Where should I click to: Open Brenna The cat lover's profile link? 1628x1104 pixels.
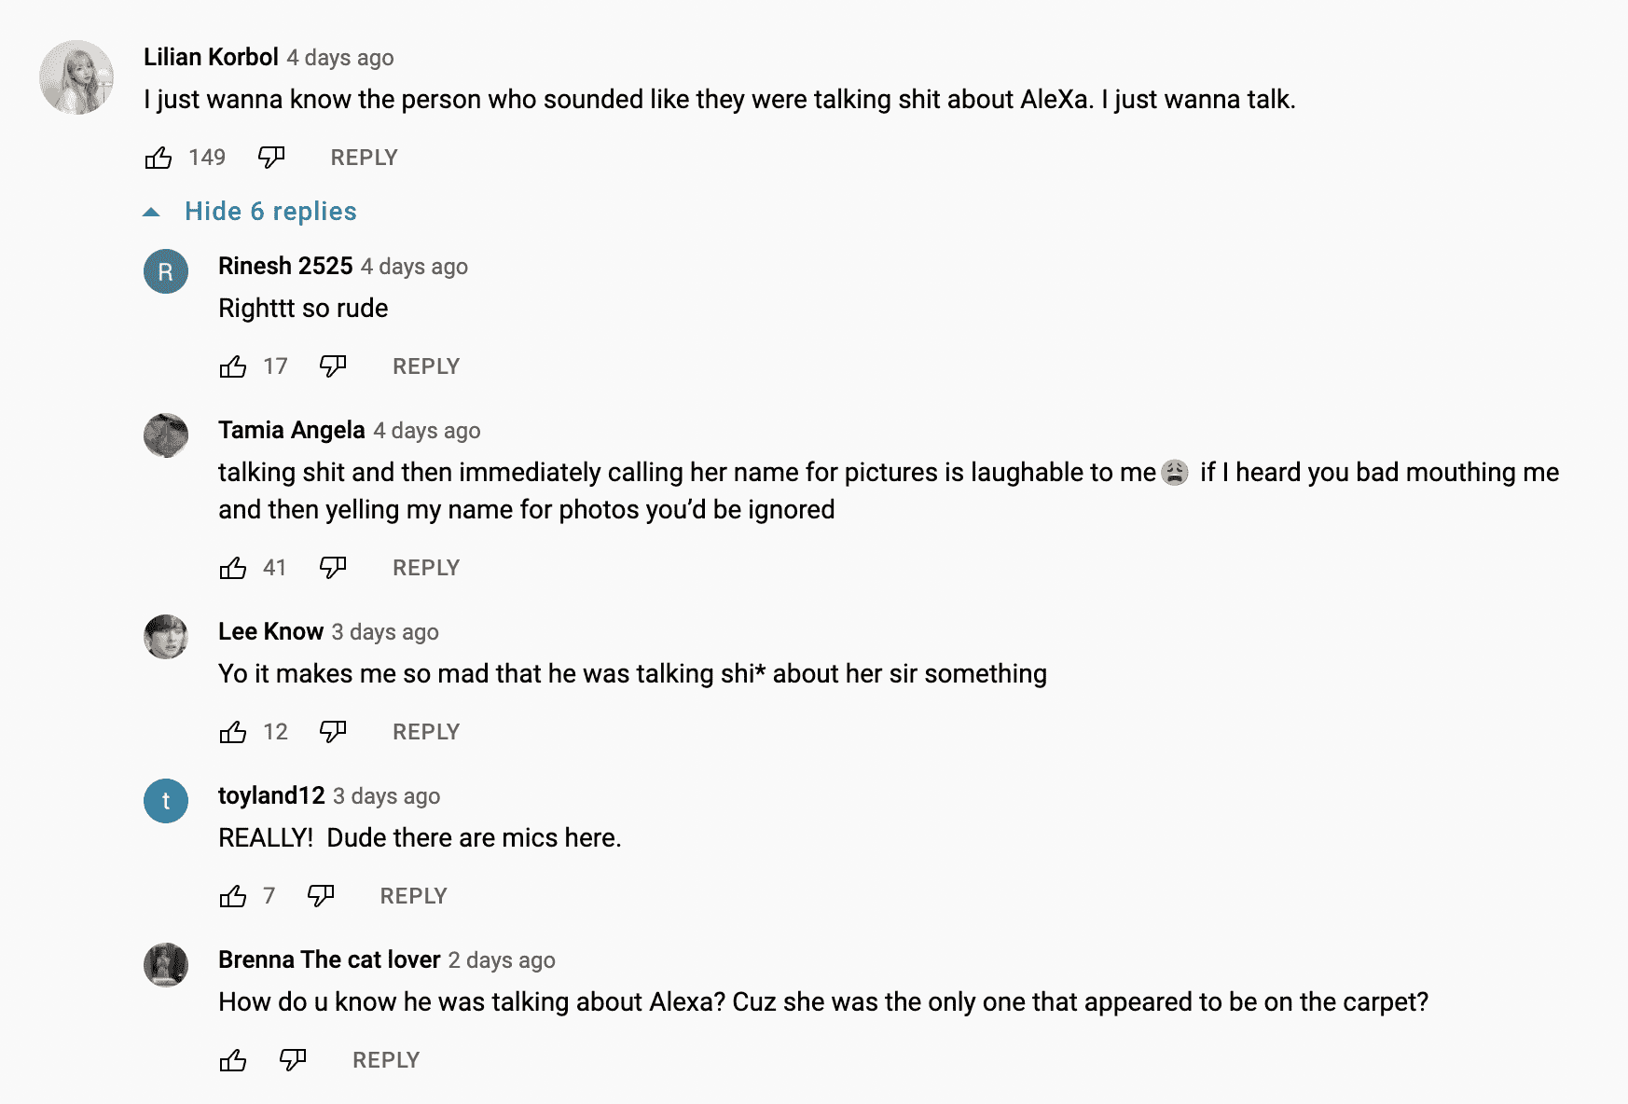328,959
